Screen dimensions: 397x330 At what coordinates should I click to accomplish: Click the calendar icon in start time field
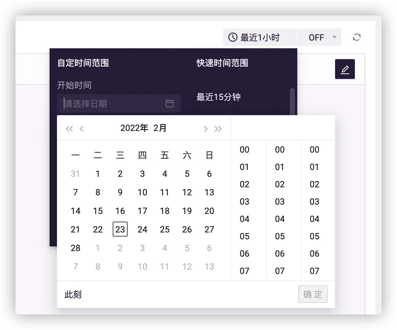169,103
